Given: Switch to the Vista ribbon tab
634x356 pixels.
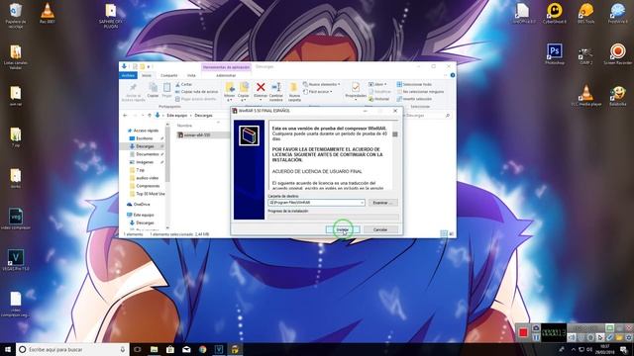Looking at the screenshot, I should click(x=191, y=75).
